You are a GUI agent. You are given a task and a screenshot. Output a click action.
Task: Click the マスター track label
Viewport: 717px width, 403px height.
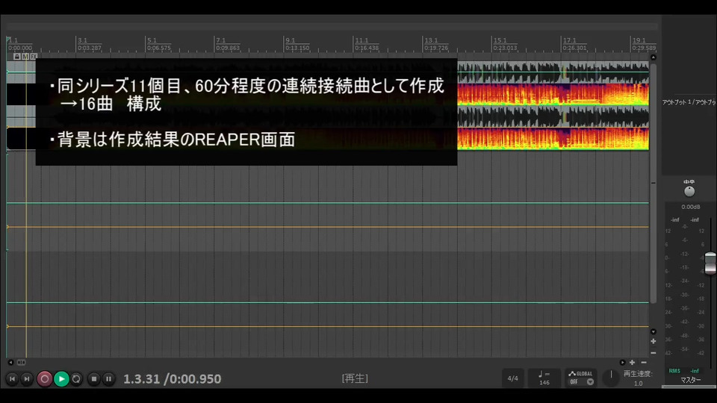tap(690, 380)
